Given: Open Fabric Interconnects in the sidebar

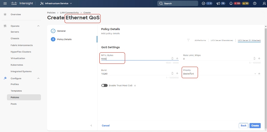Looking at the screenshot, I should pos(22,45).
